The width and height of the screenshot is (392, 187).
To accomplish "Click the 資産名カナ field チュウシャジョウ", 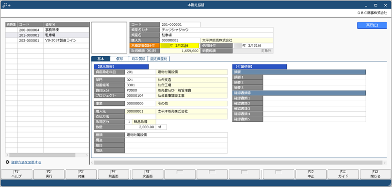I will [217, 30].
